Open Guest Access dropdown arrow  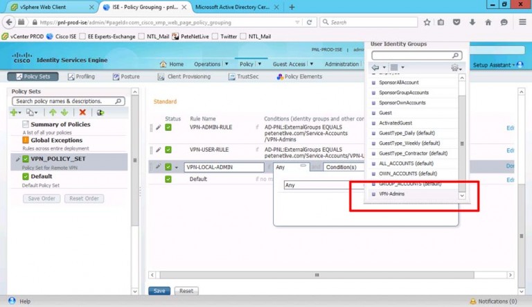pyautogui.click(x=312, y=64)
